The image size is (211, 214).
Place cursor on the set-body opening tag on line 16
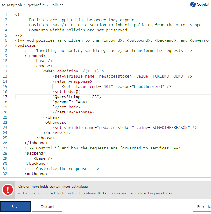[x=64, y=91]
